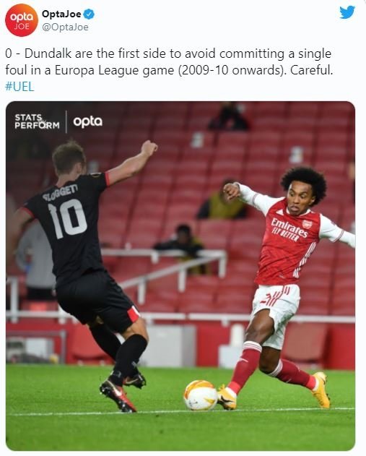Click the white opta logo on photo

click(x=88, y=121)
